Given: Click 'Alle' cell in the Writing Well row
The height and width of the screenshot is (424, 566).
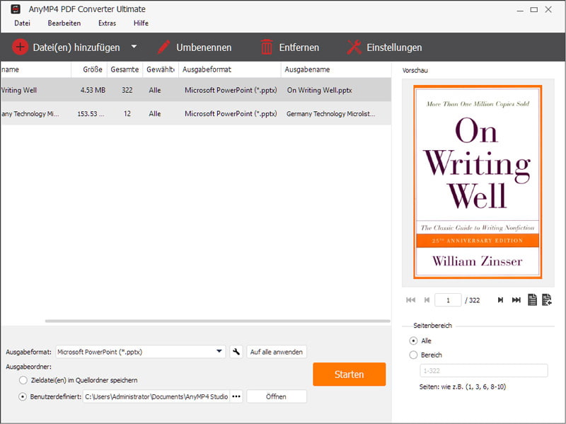Looking at the screenshot, I should [x=155, y=90].
